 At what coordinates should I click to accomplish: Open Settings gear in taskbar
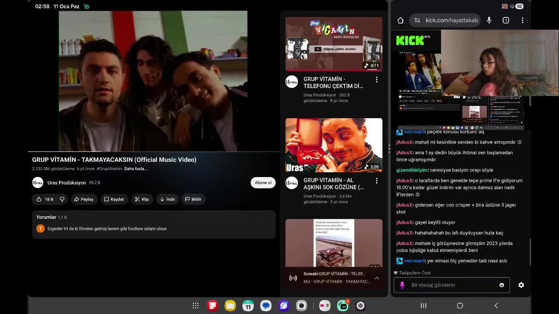coord(360,306)
